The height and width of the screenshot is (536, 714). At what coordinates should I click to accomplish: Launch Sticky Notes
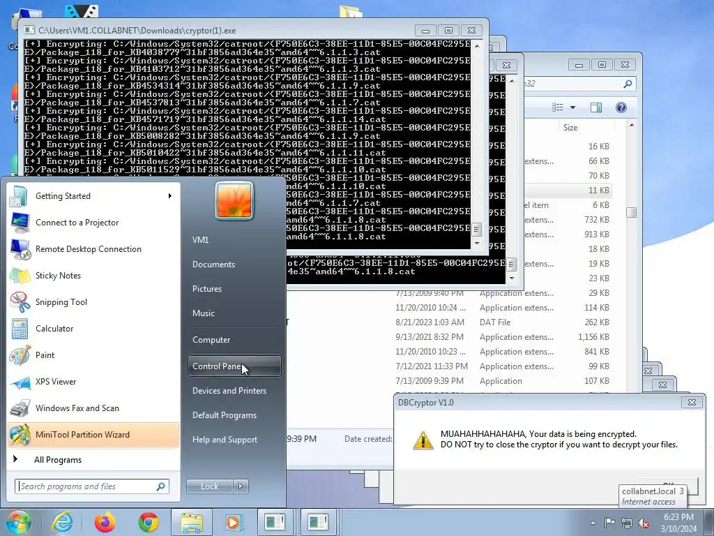(93, 275)
